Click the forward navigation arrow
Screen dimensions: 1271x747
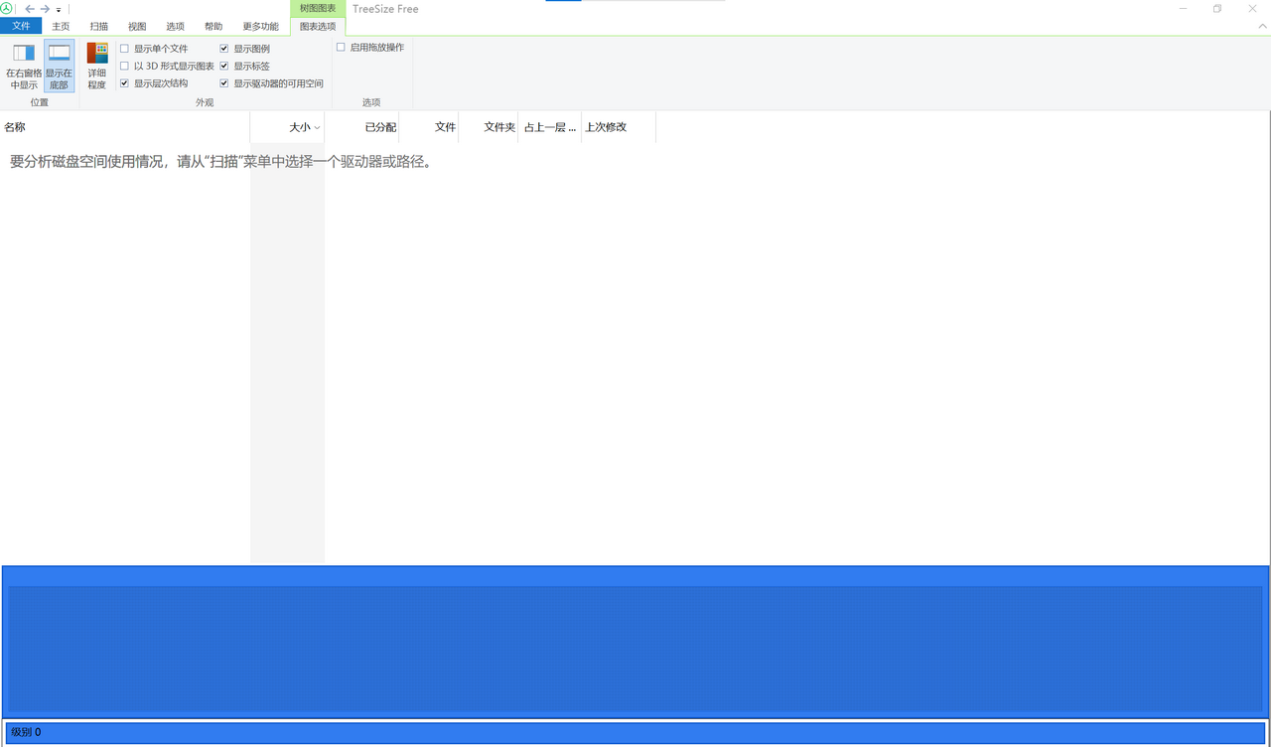[x=44, y=8]
